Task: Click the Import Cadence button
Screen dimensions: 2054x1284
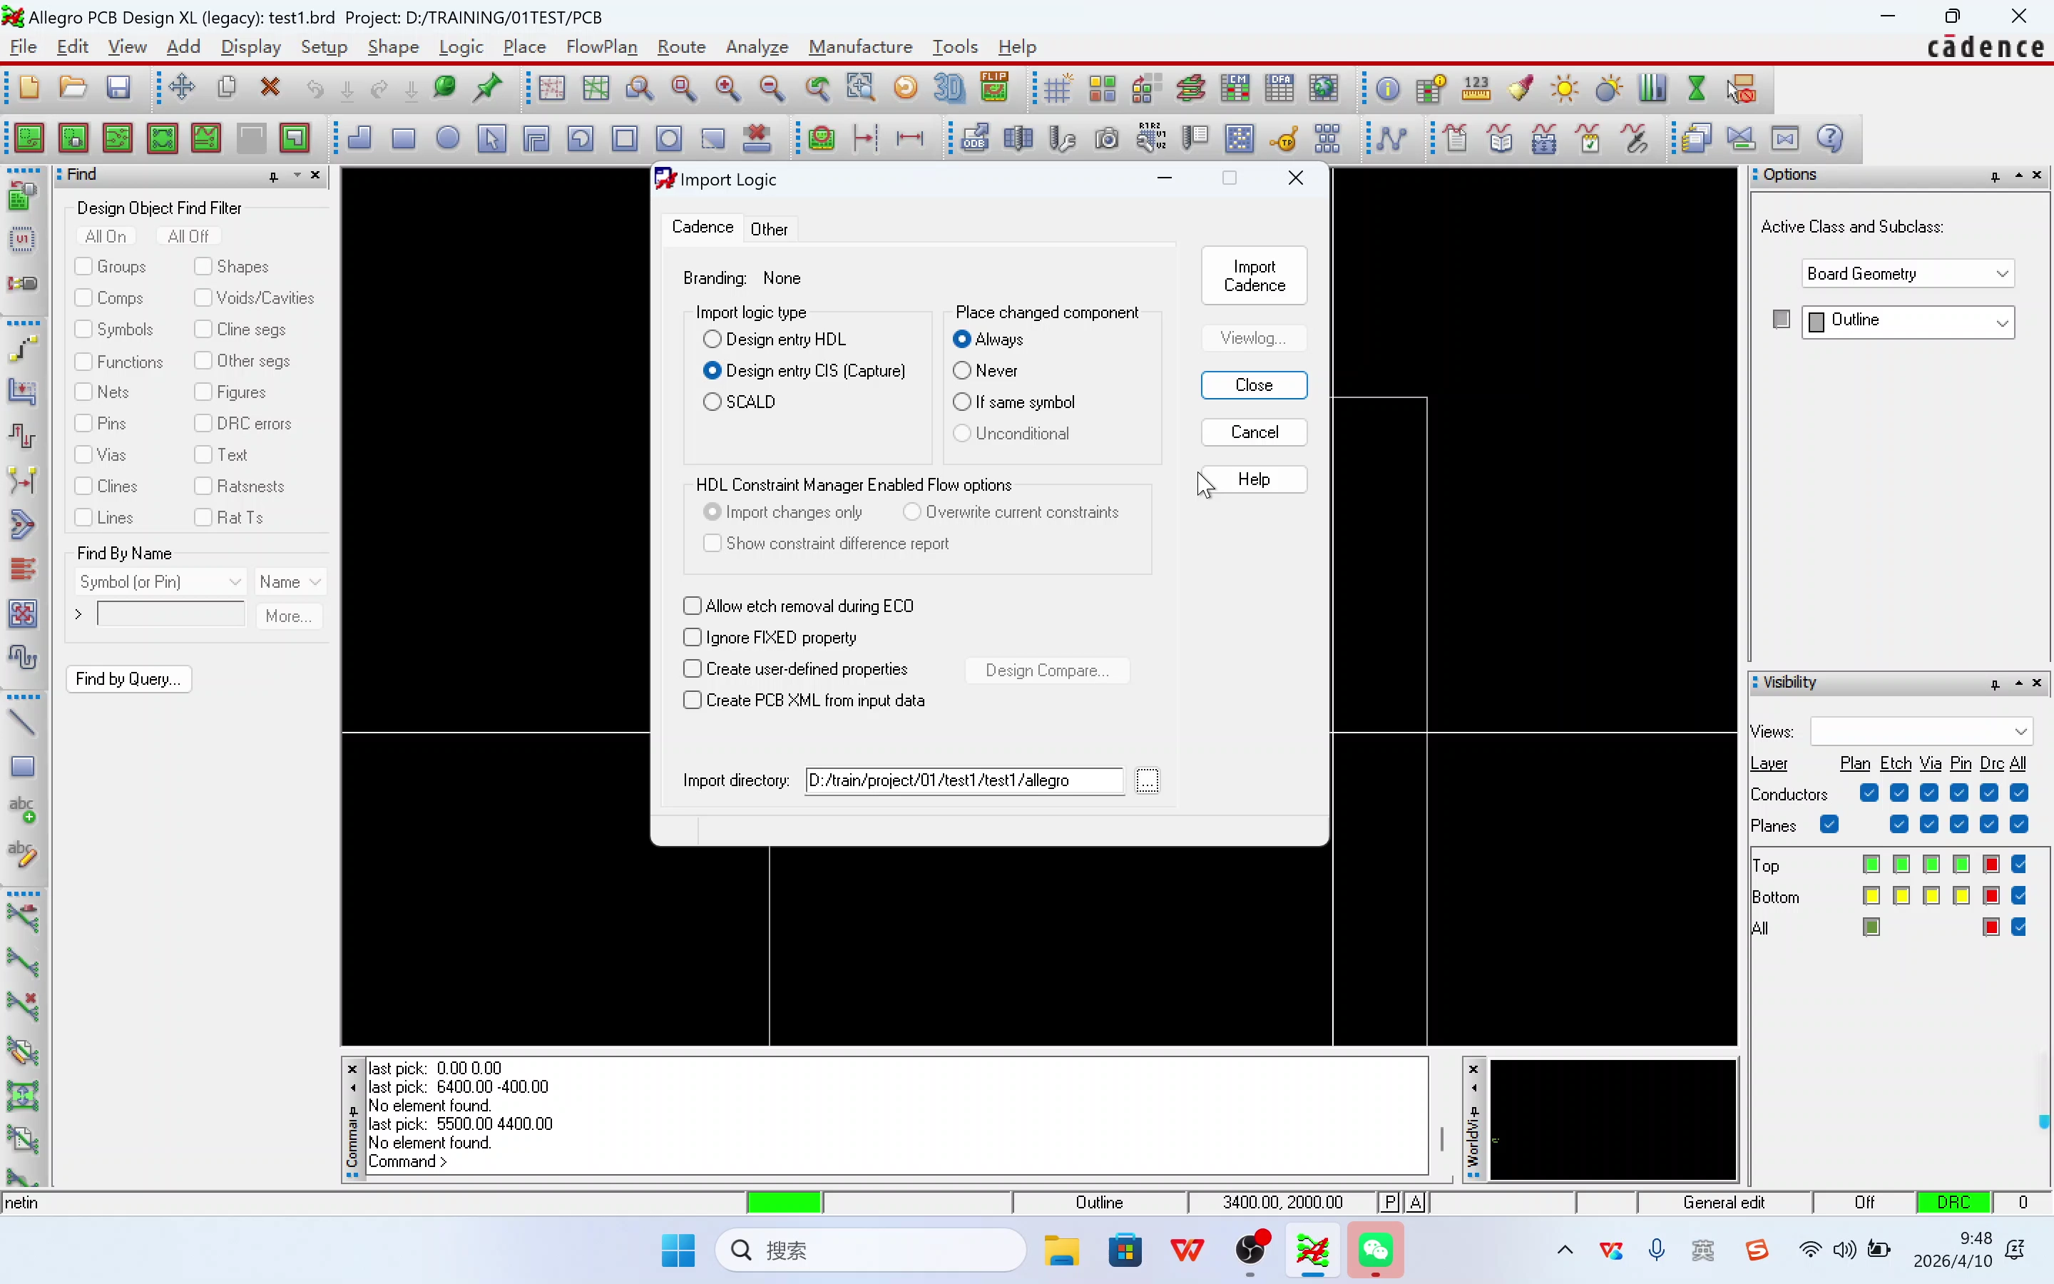Action: click(x=1254, y=276)
